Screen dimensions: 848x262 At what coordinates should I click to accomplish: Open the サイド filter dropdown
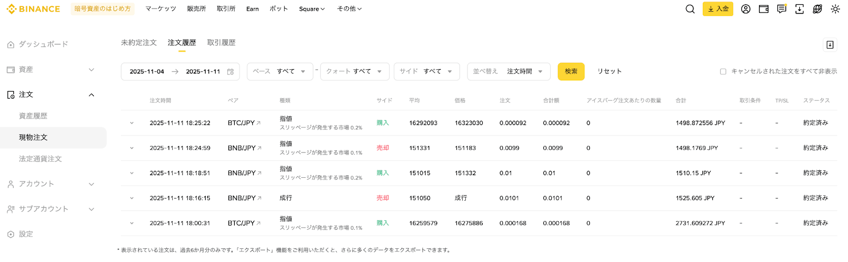426,71
